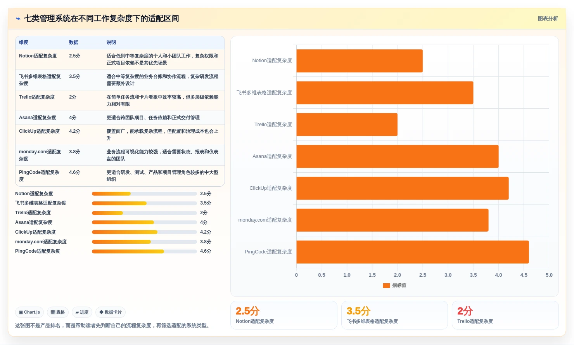The height and width of the screenshot is (345, 574).
Task: Click the monday.com bar in the chart
Action: click(392, 220)
